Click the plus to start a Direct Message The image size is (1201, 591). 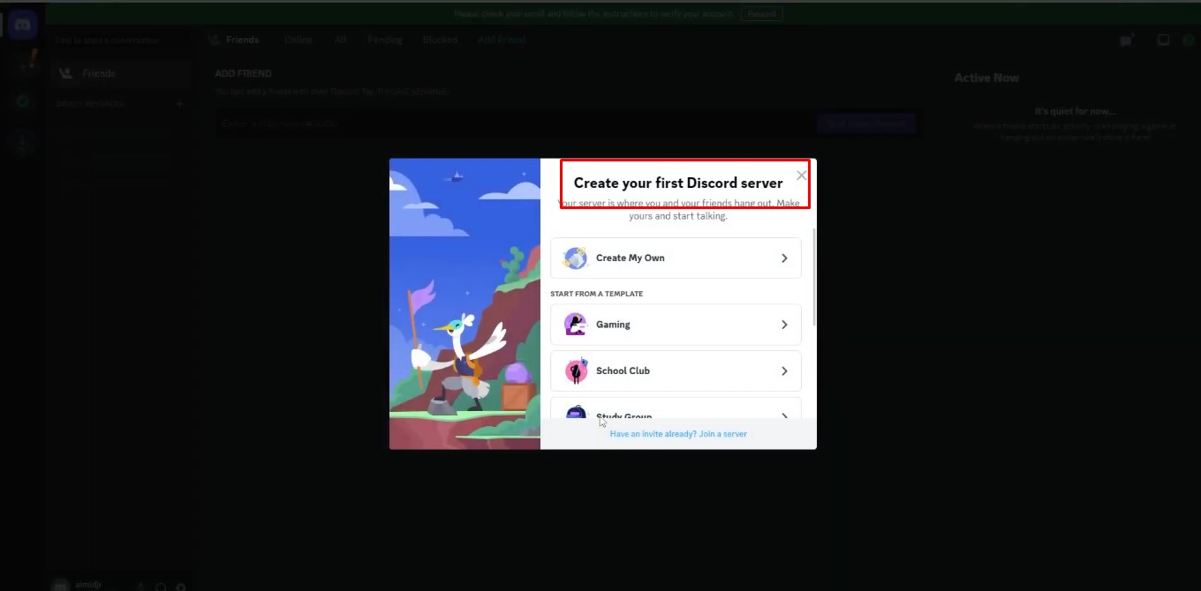coord(179,102)
